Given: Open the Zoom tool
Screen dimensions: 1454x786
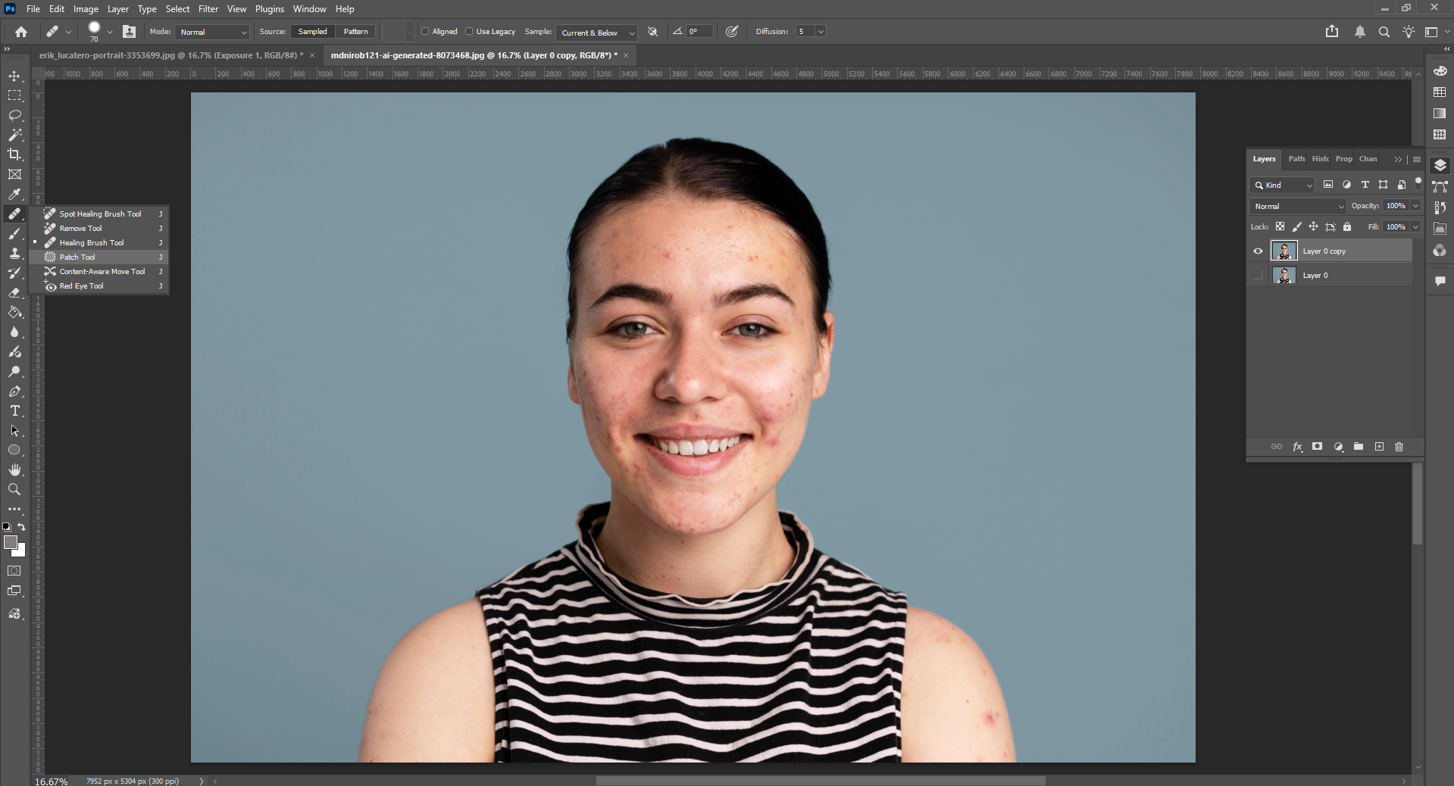Looking at the screenshot, I should tap(14, 489).
